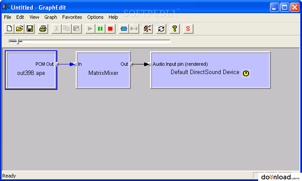The height and width of the screenshot is (181, 302).
Task: Play the filter graph
Action: 90,29
